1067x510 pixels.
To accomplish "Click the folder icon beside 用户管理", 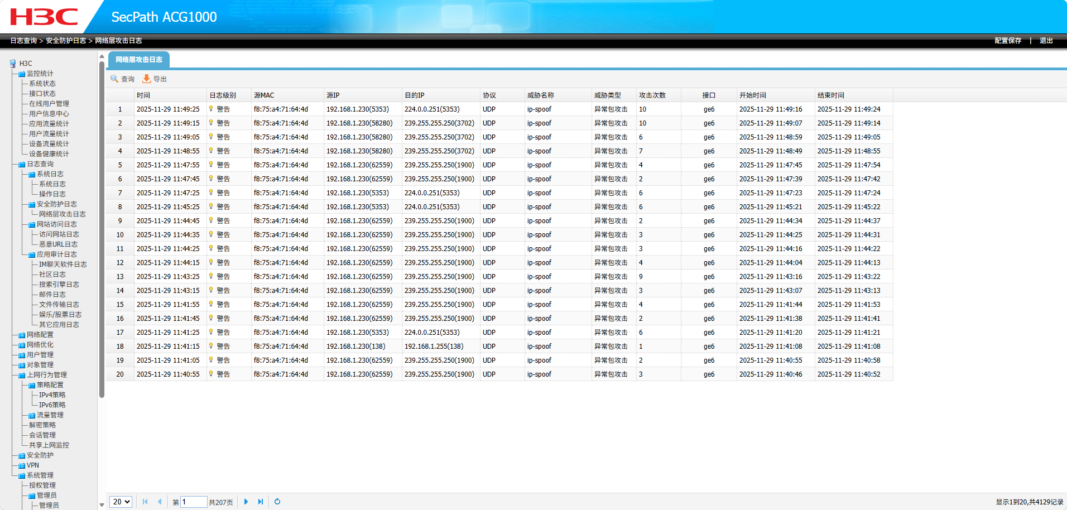I will pos(22,355).
